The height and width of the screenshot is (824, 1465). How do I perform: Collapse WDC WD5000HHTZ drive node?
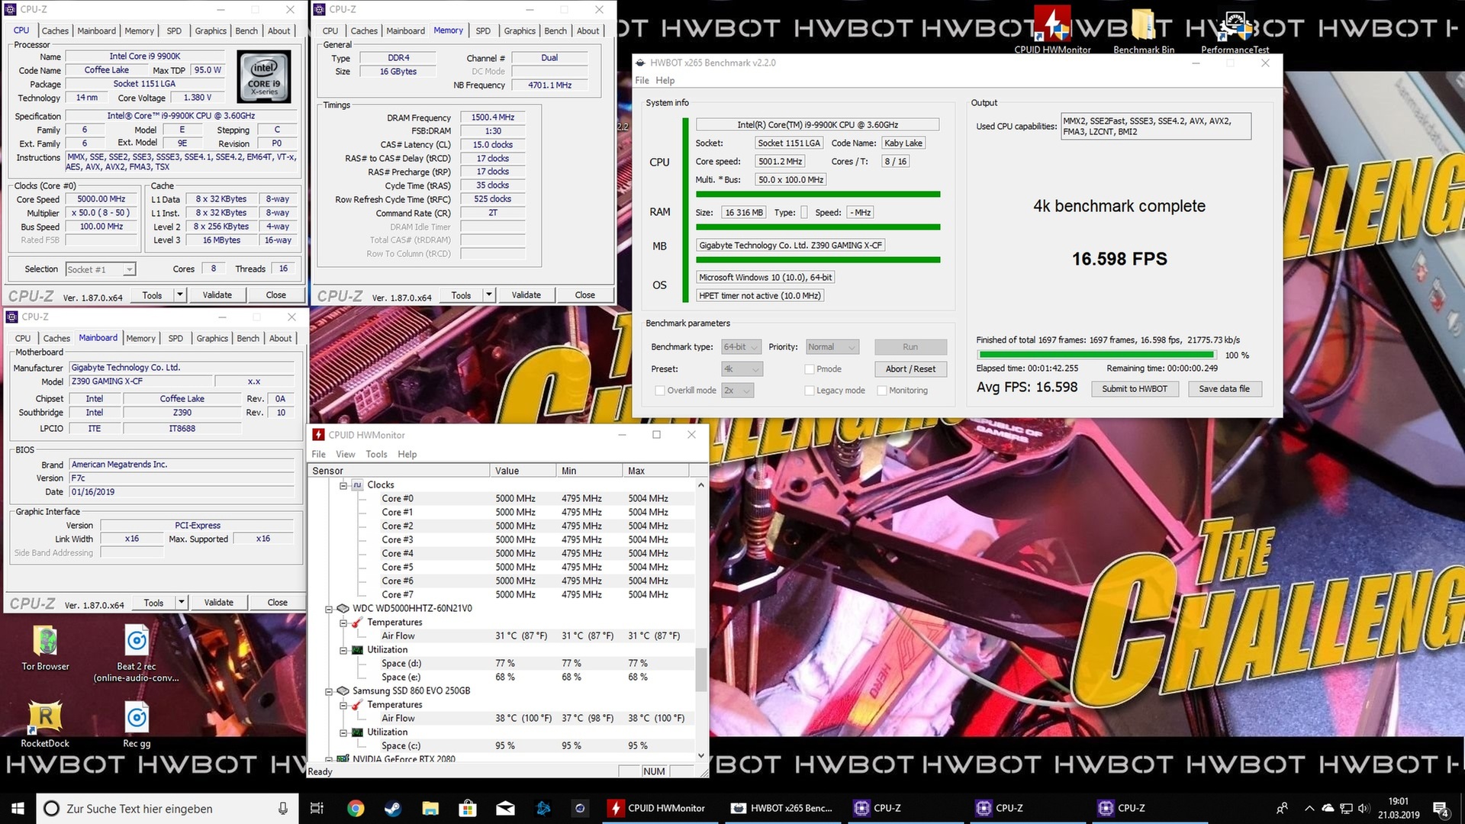329,609
